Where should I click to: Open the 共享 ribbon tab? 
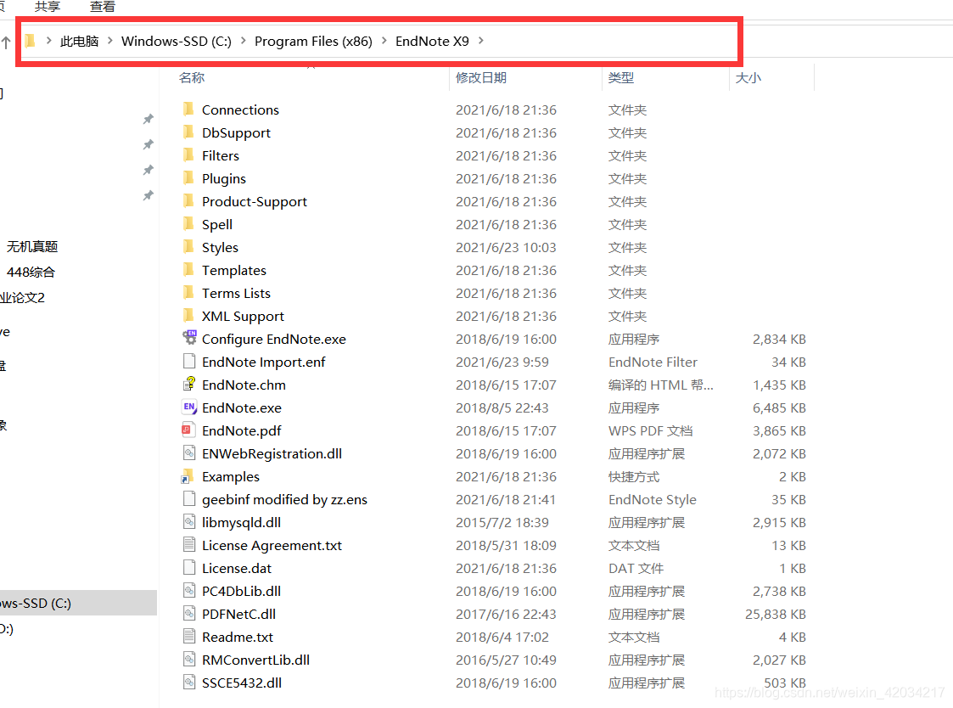[x=48, y=7]
